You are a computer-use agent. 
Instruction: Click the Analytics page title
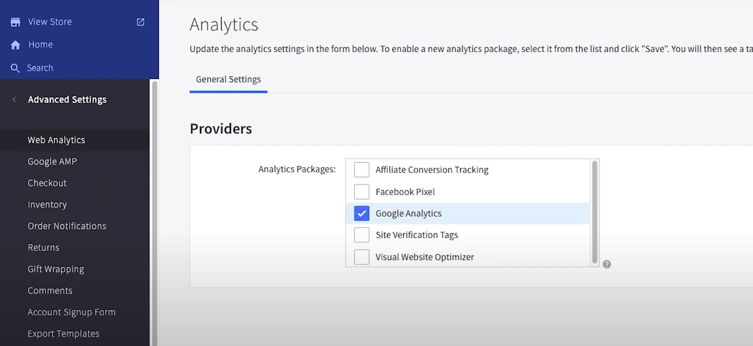click(224, 24)
